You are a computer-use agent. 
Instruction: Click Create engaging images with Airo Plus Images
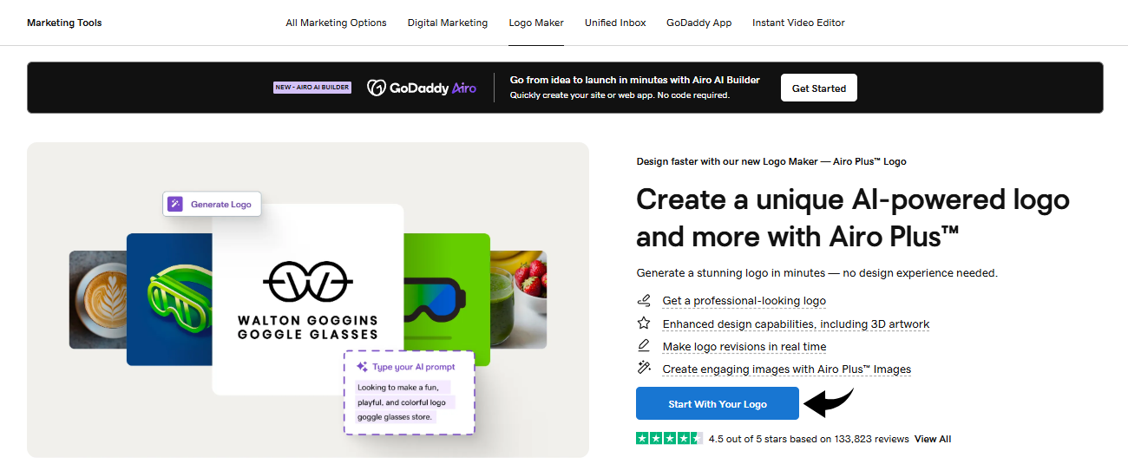pos(786,369)
